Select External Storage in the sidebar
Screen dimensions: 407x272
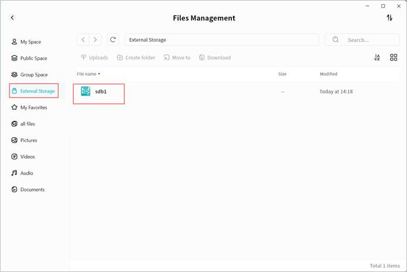37,91
